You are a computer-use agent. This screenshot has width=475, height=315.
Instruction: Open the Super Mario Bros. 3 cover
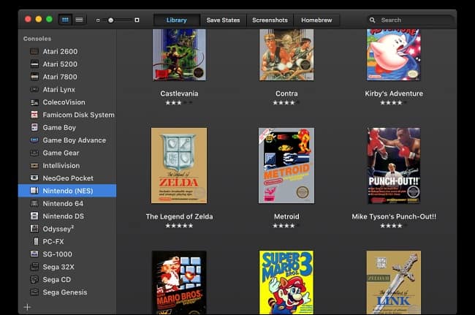point(286,283)
